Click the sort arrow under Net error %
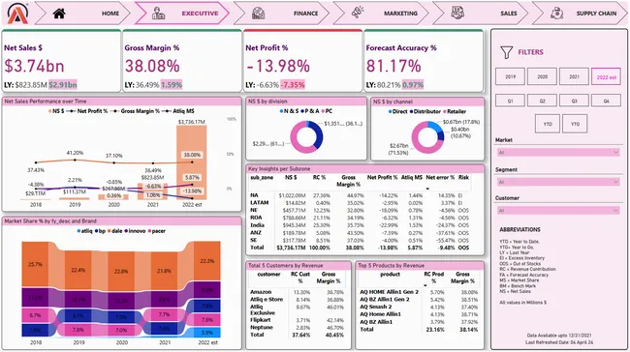Image resolution: width=630 pixels, height=352 pixels. point(427,189)
